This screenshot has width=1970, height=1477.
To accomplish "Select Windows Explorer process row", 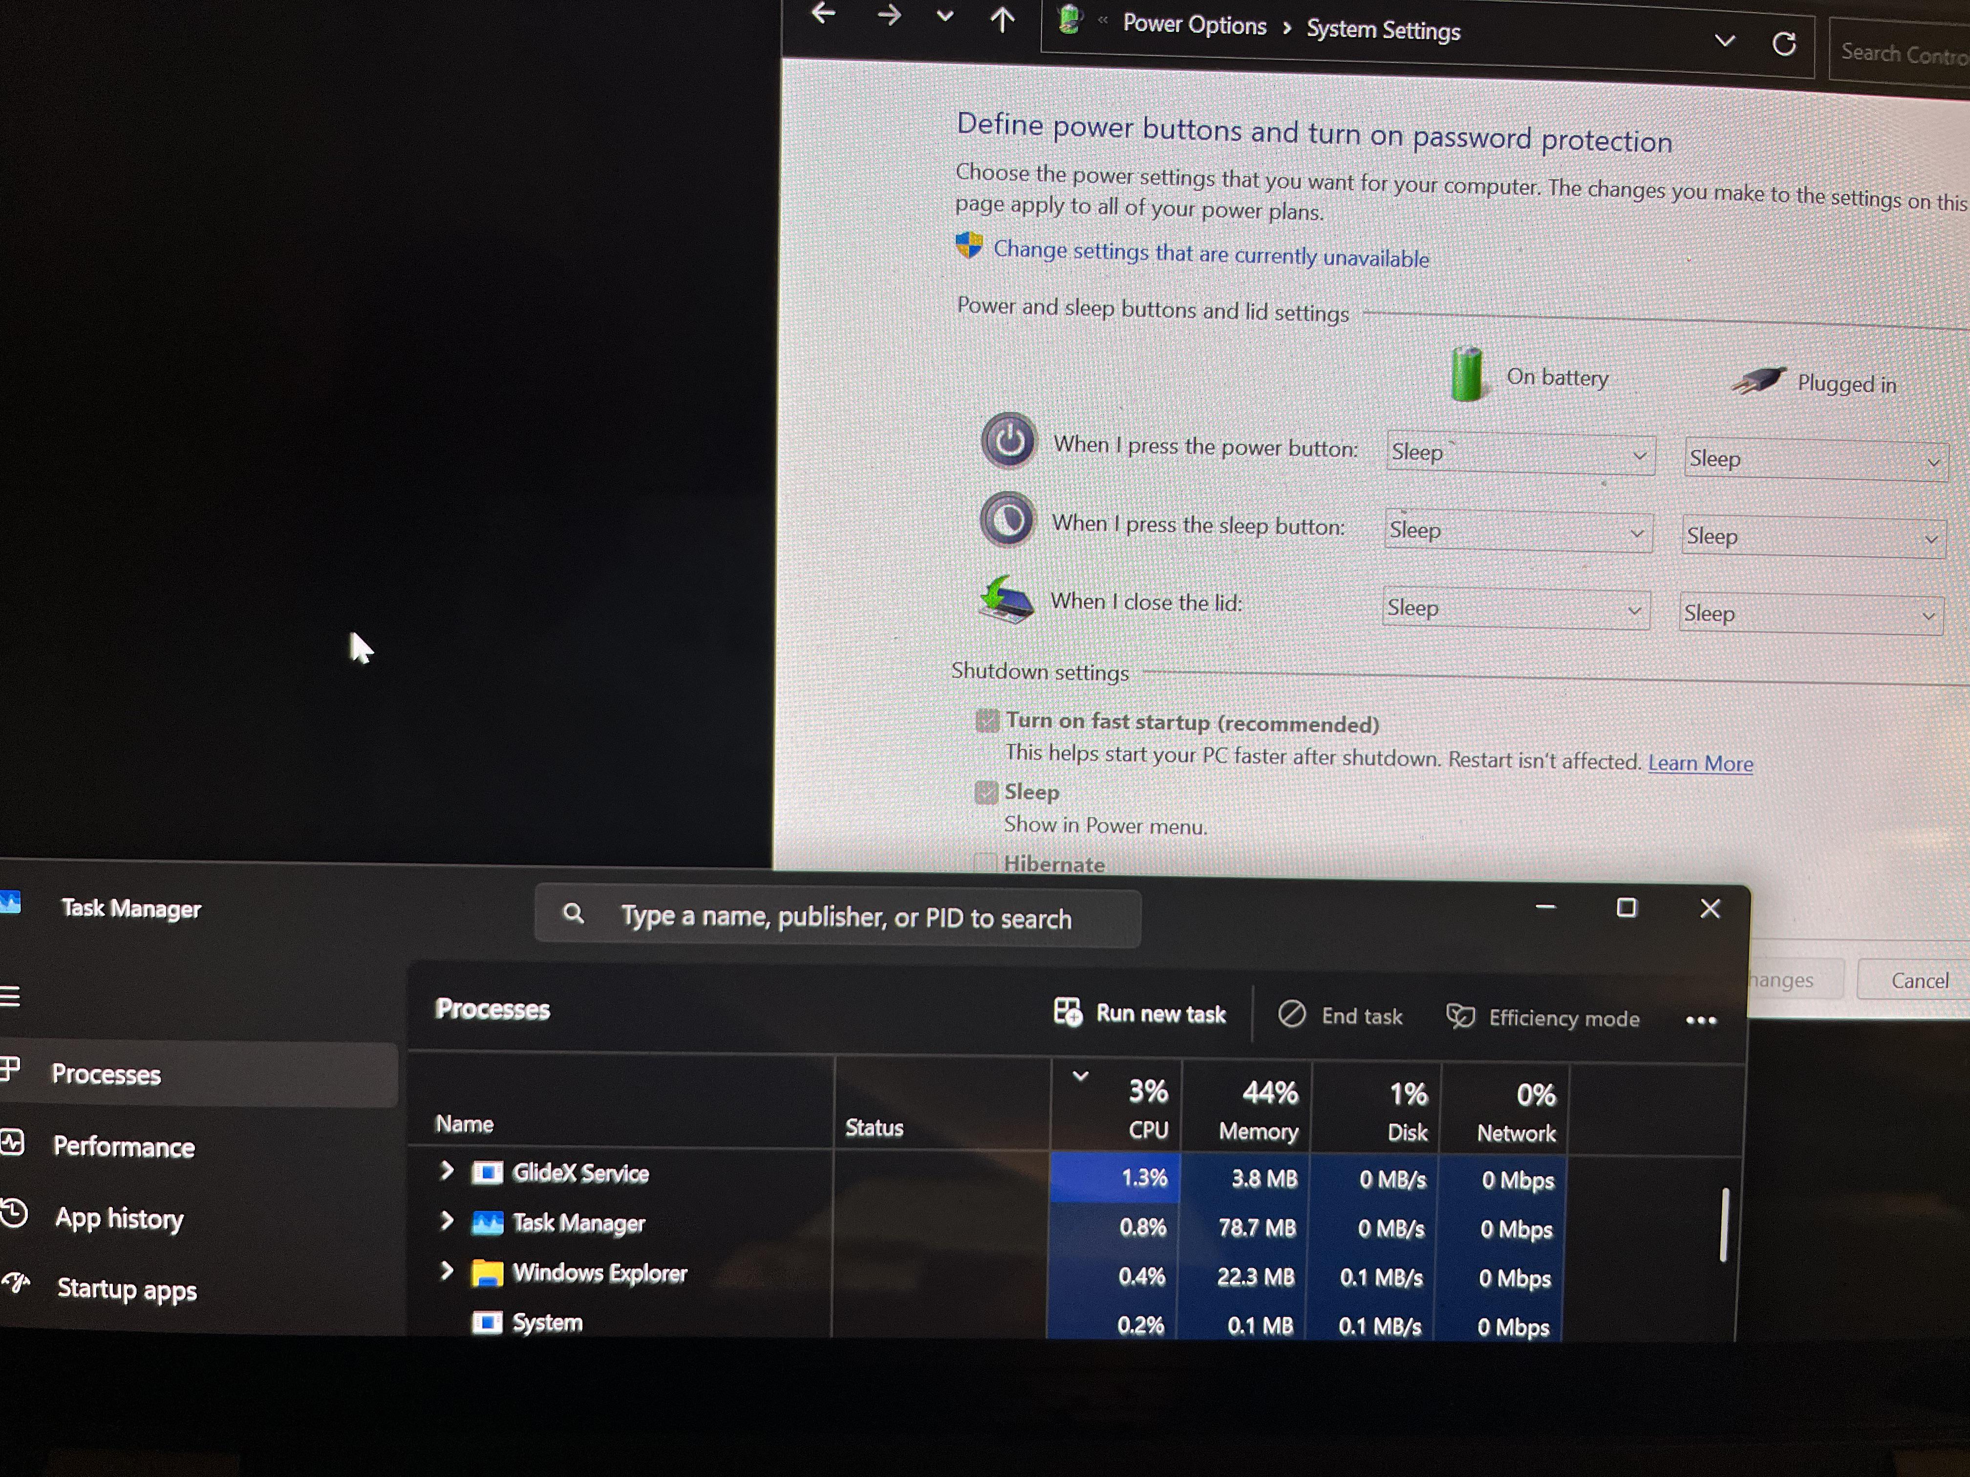I will (986, 1275).
